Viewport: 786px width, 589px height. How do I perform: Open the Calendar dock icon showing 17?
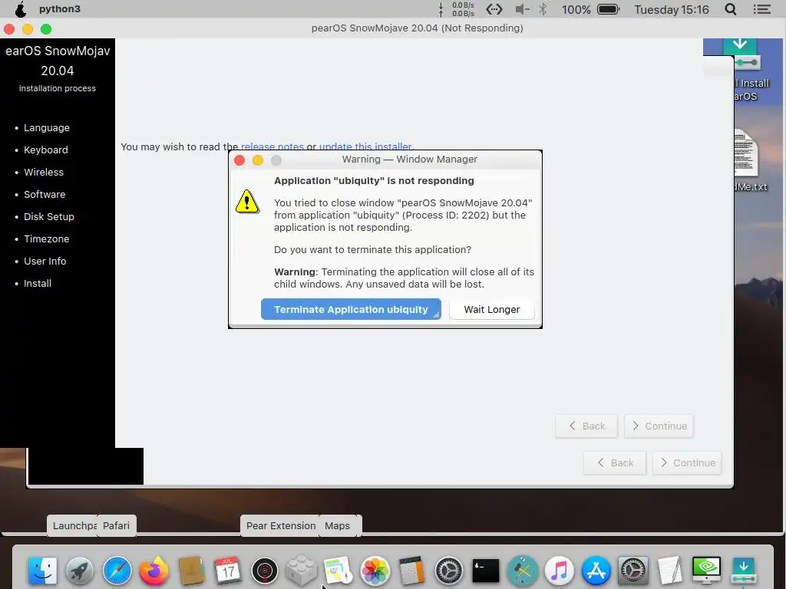[228, 570]
